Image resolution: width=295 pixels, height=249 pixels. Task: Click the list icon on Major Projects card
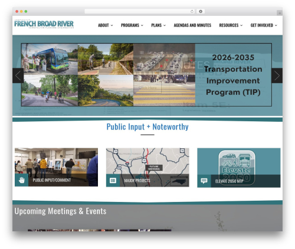[x=113, y=180]
